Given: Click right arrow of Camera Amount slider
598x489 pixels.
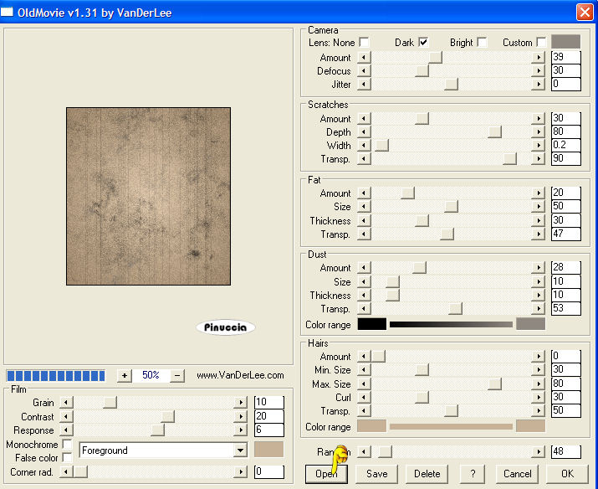Looking at the screenshot, I should pyautogui.click(x=539, y=58).
